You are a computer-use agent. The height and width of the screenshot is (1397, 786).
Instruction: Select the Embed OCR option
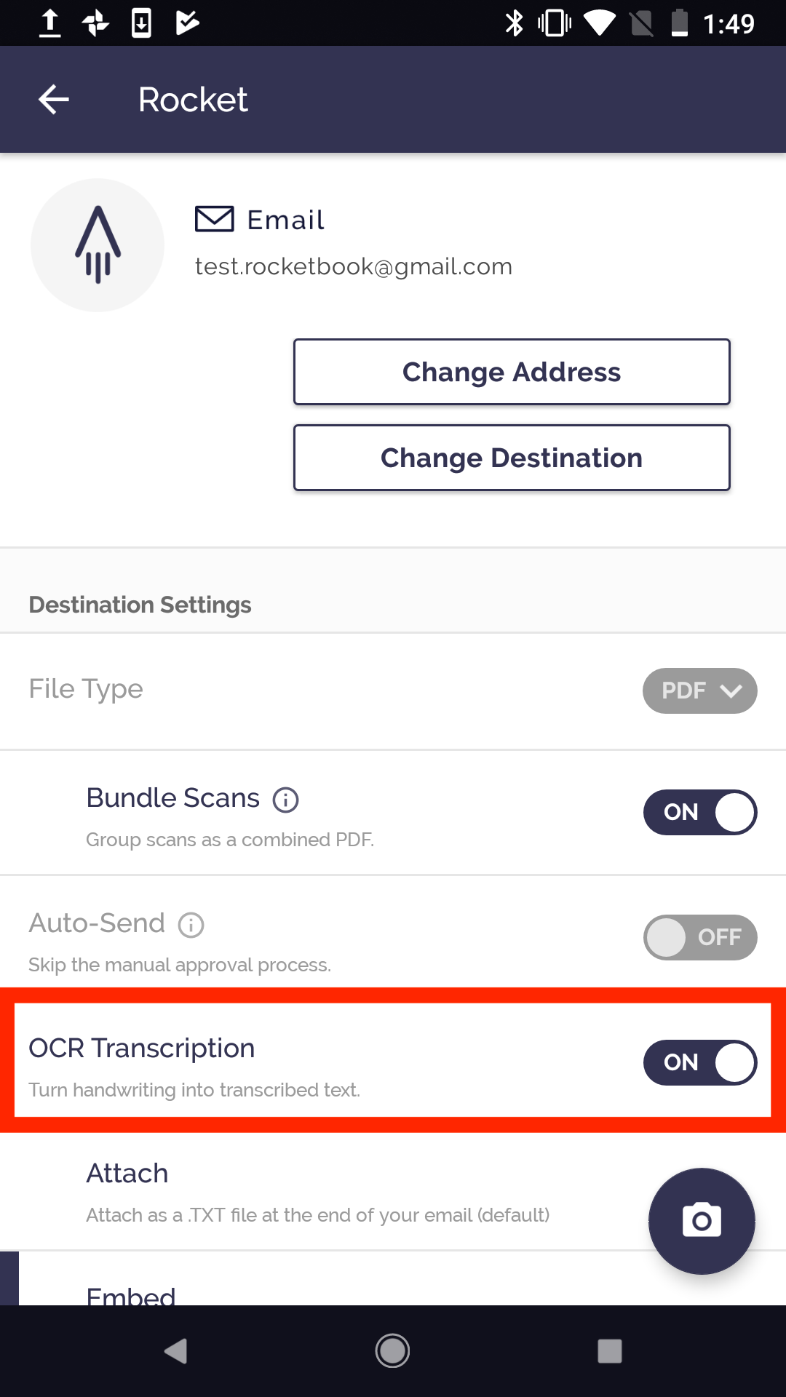click(x=131, y=1295)
